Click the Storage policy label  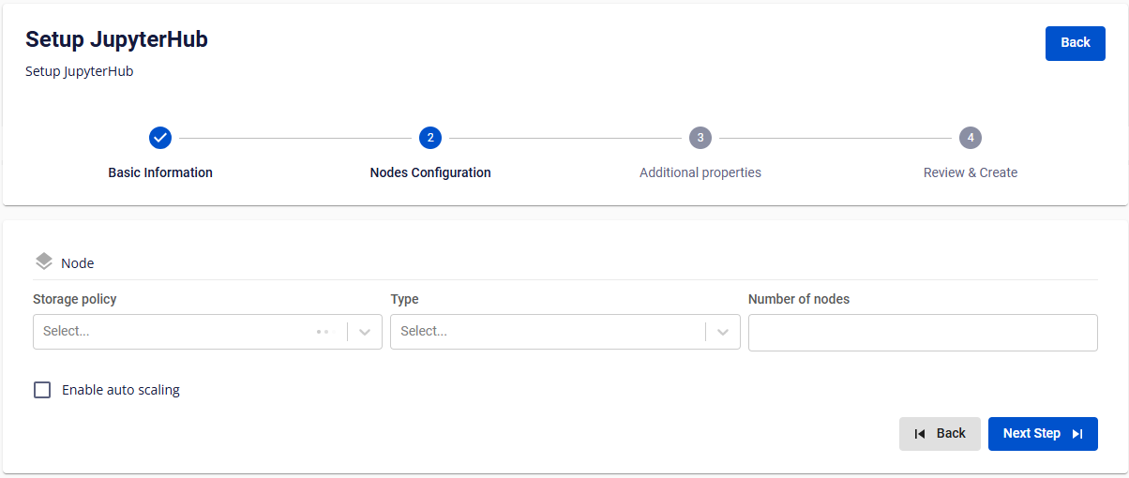pyautogui.click(x=75, y=299)
